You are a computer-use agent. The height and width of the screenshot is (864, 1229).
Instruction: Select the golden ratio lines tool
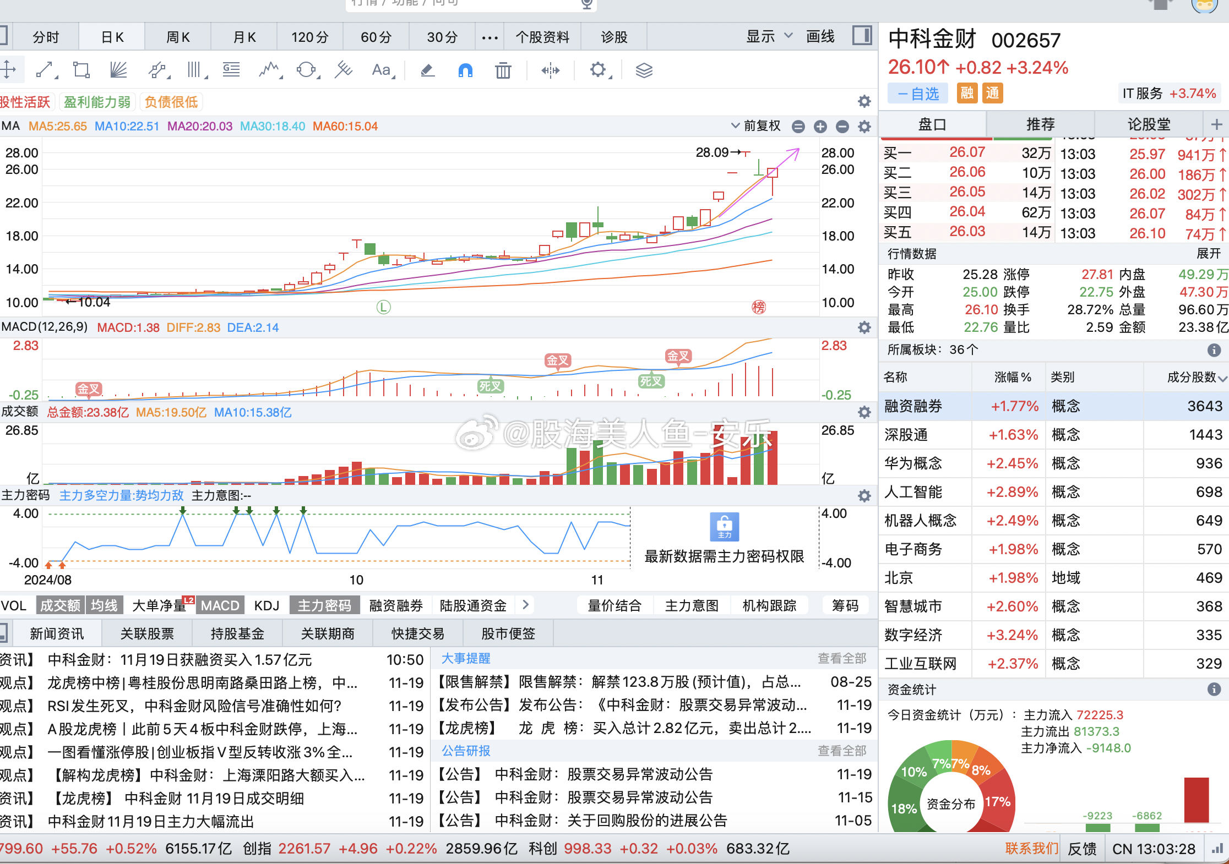pos(231,70)
